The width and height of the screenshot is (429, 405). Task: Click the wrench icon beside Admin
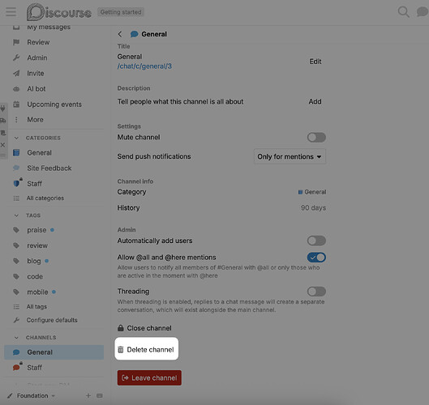pos(16,58)
